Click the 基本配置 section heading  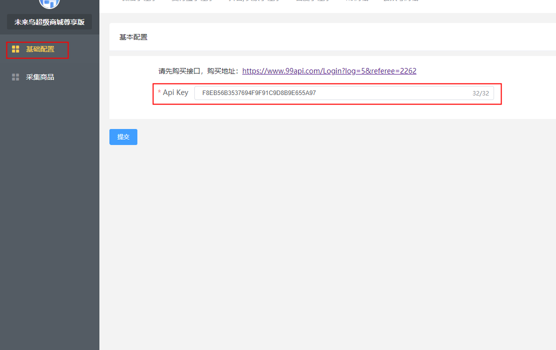[x=133, y=37]
